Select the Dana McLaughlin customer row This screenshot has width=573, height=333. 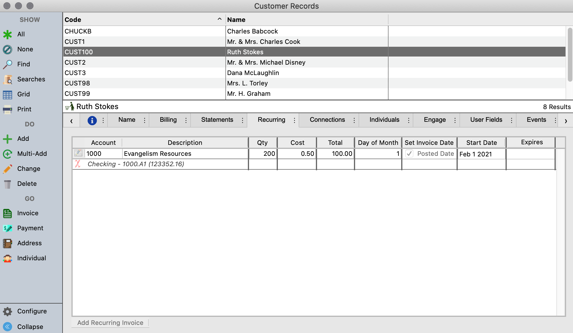[253, 73]
